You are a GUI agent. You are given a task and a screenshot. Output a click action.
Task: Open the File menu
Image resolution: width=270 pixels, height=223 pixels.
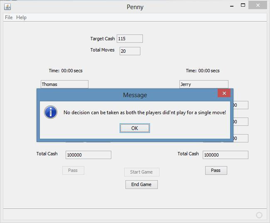coord(9,17)
